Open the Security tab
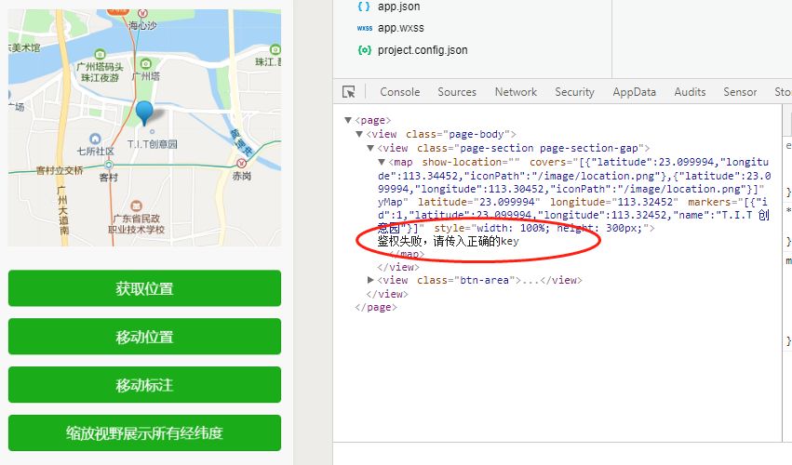The width and height of the screenshot is (792, 465). click(x=574, y=92)
